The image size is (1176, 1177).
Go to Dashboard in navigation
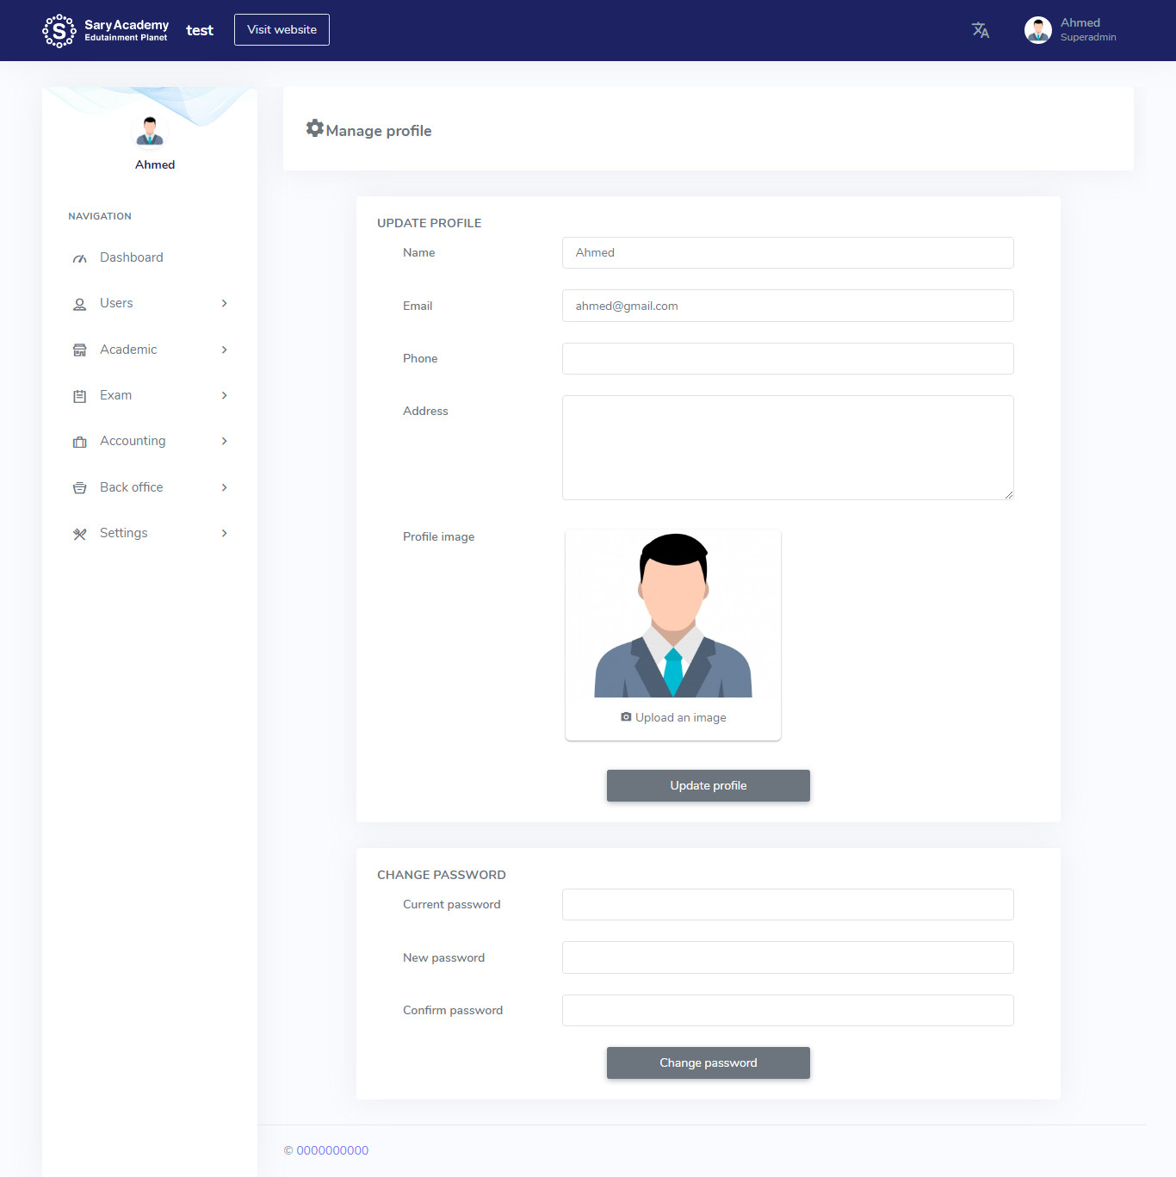pyautogui.click(x=150, y=257)
